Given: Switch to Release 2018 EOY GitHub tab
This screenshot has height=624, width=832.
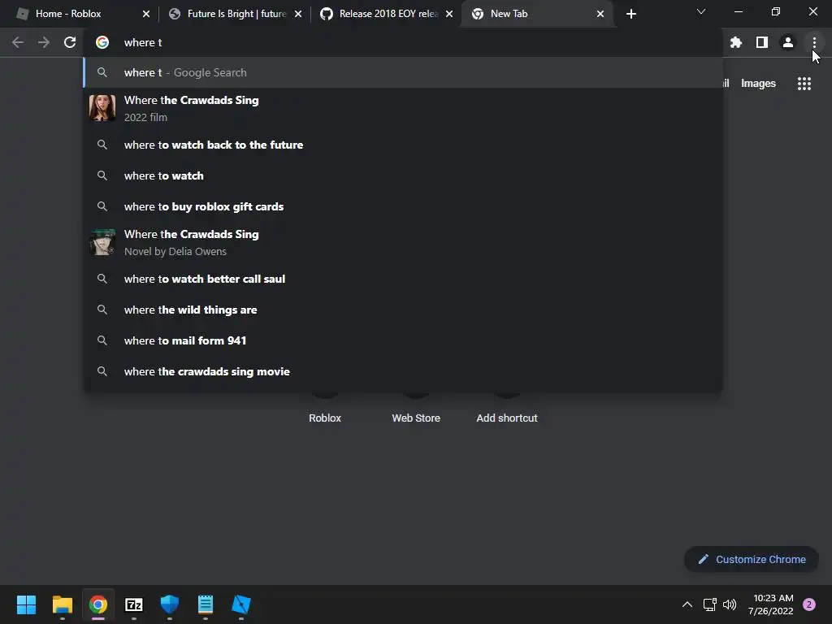Looking at the screenshot, I should [388, 14].
